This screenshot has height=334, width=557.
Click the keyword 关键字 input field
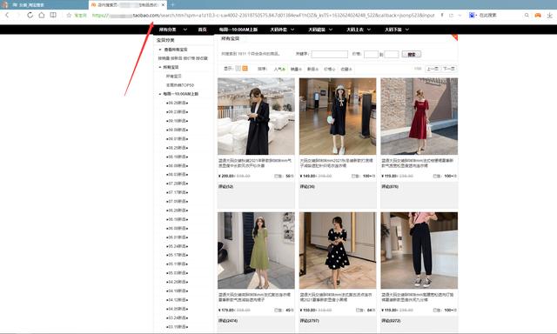click(x=329, y=54)
